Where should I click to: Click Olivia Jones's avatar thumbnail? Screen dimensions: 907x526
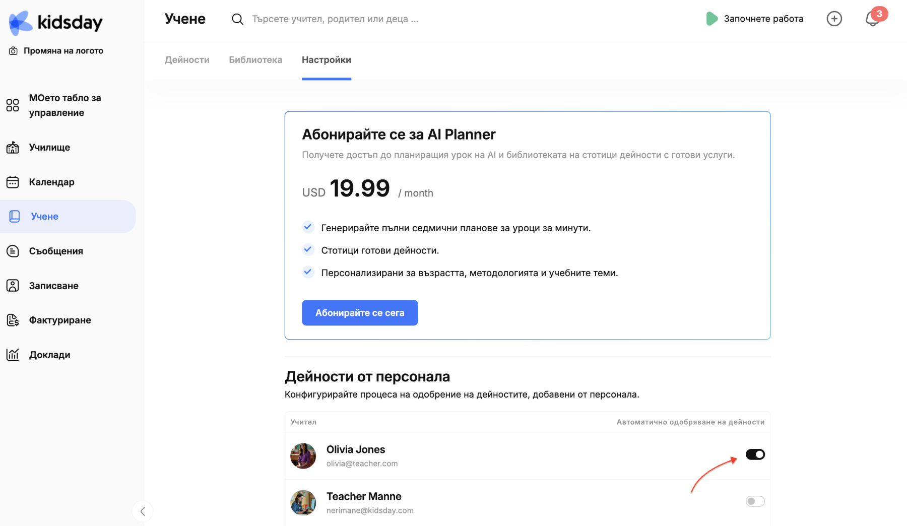coord(303,456)
